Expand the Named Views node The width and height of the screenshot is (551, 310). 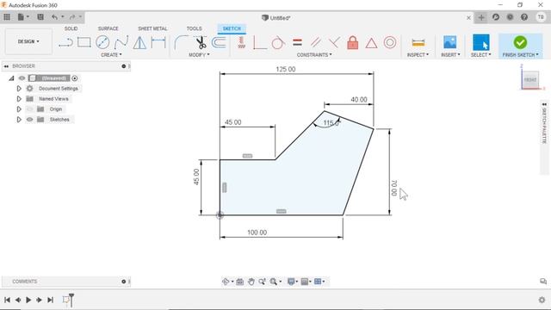(19, 99)
